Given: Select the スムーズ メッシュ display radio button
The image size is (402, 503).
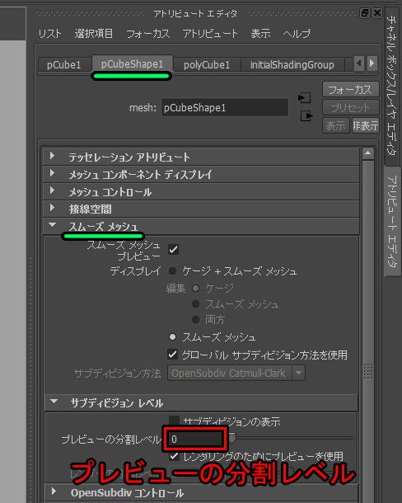Looking at the screenshot, I should click(x=172, y=336).
